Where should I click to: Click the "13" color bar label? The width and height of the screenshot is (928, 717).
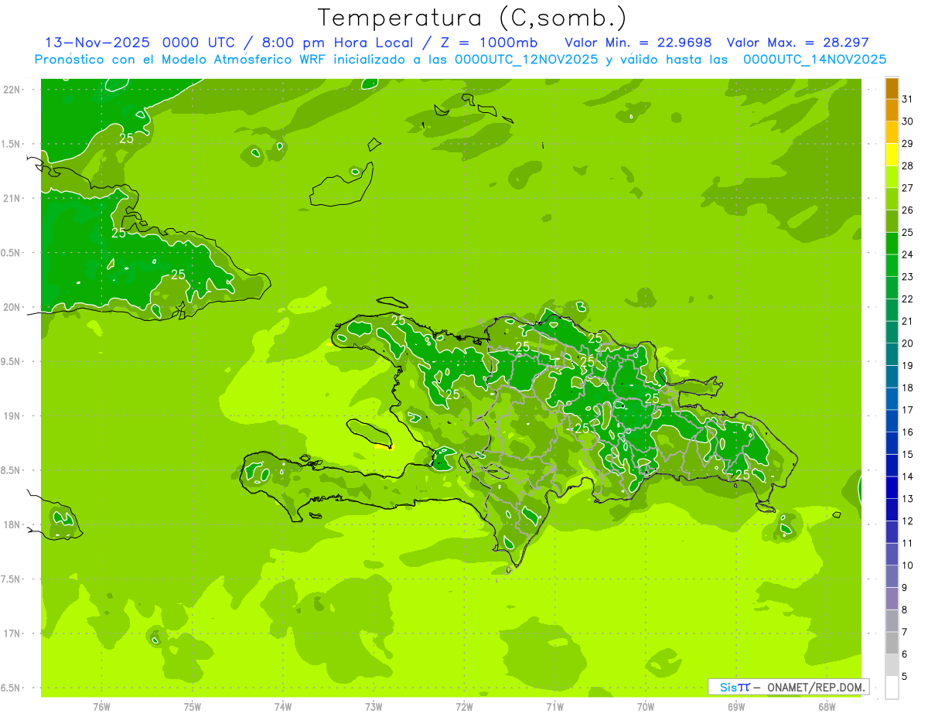[x=907, y=499]
